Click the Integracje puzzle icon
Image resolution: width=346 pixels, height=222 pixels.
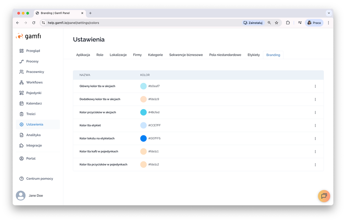pyautogui.click(x=22, y=145)
